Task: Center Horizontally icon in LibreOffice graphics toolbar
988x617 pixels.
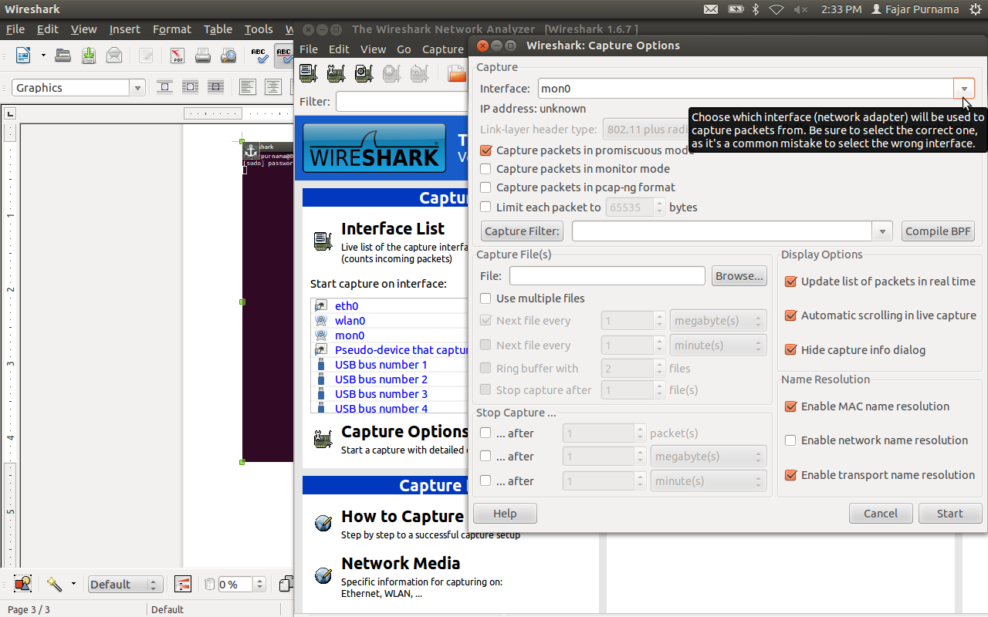Action: (x=272, y=87)
